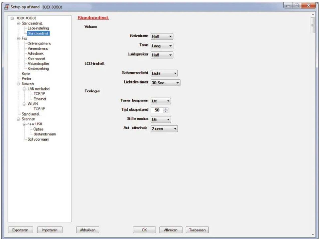
Task: Click the Standaardinst. red heading link
Action: (x=93, y=18)
